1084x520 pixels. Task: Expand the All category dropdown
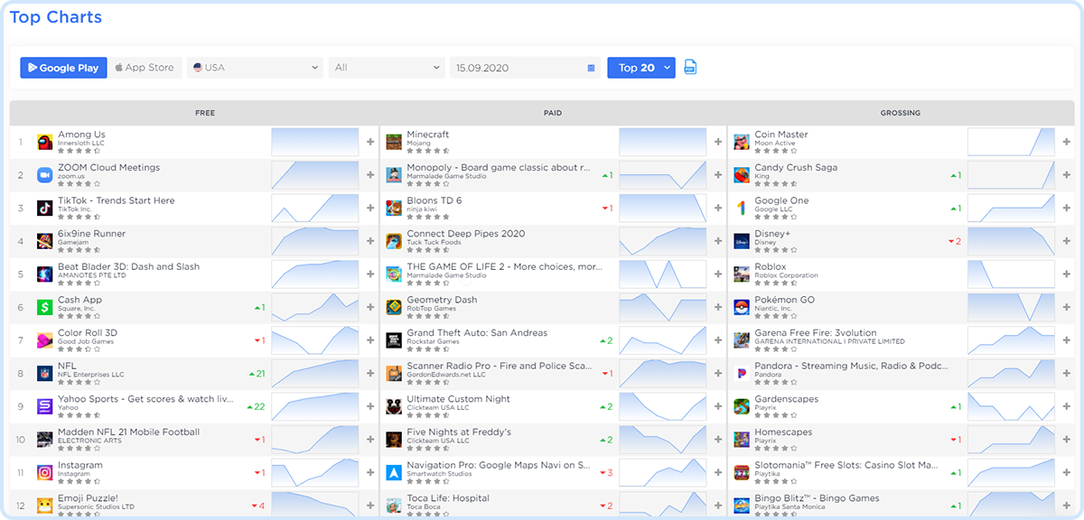[386, 68]
